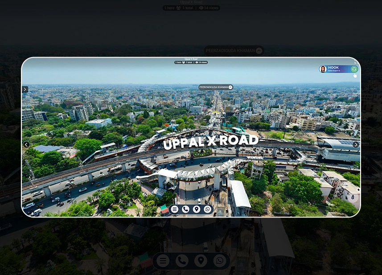The image size is (382, 275).
Task: Click the phone call icon in the foreground panel
Action: pyautogui.click(x=185, y=209)
